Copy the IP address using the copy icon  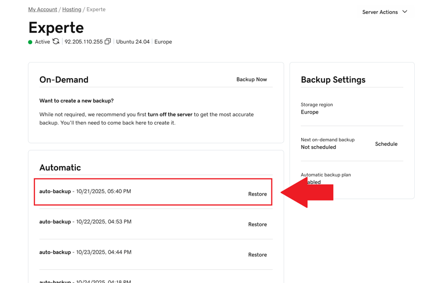coord(108,42)
